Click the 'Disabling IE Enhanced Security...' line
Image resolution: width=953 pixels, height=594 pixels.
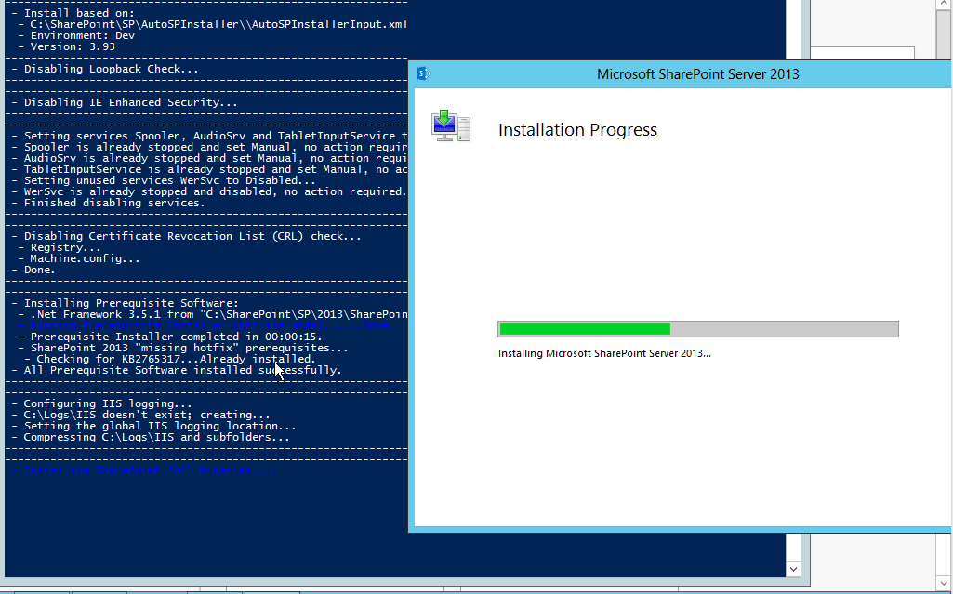(x=125, y=102)
